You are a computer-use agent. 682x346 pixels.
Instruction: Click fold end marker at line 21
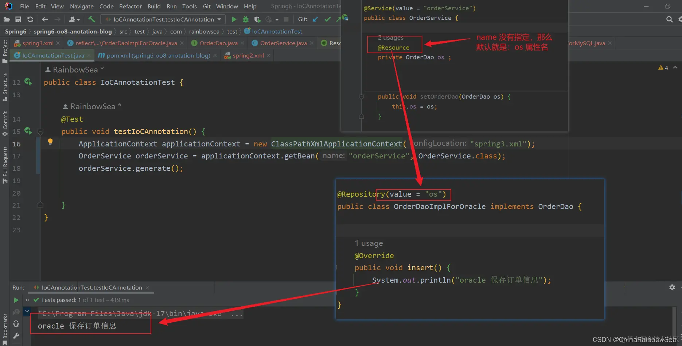[x=40, y=205]
